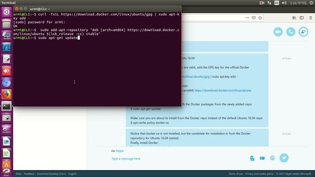Open LibreOffice Calc from the launcher

pyautogui.click(x=6, y=153)
